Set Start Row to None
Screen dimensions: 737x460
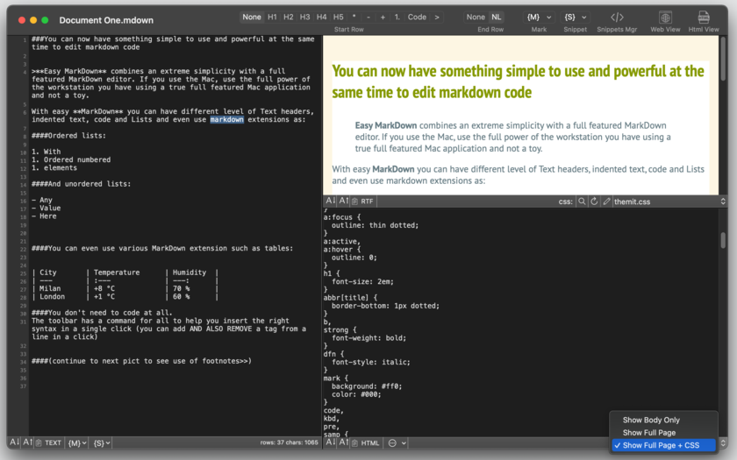252,17
